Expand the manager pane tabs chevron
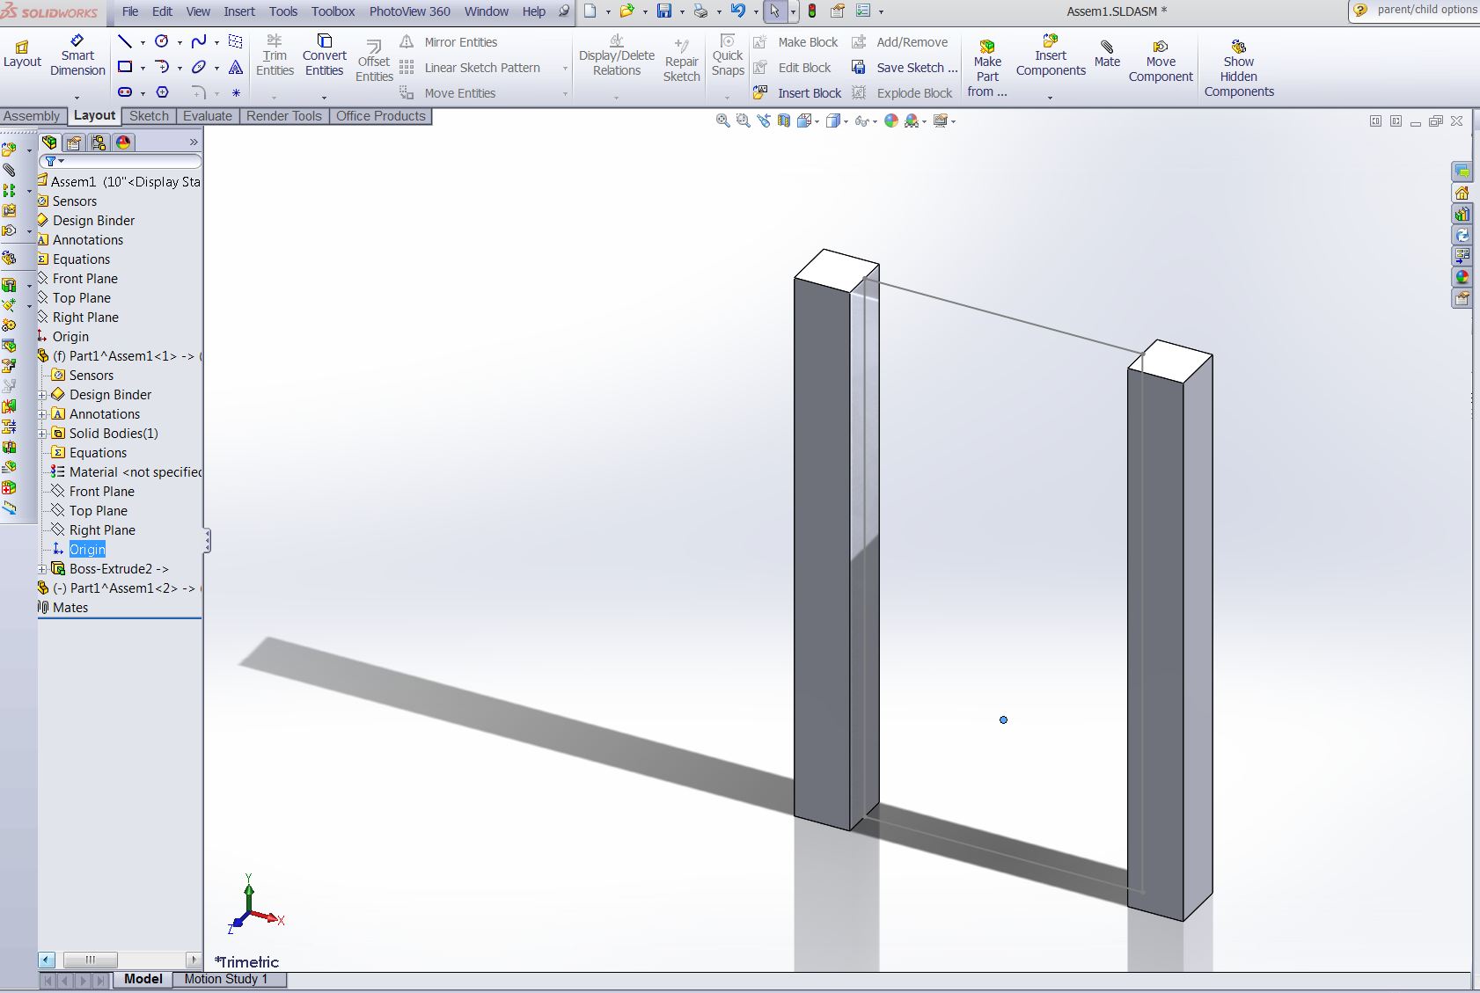The image size is (1480, 993). click(x=194, y=142)
